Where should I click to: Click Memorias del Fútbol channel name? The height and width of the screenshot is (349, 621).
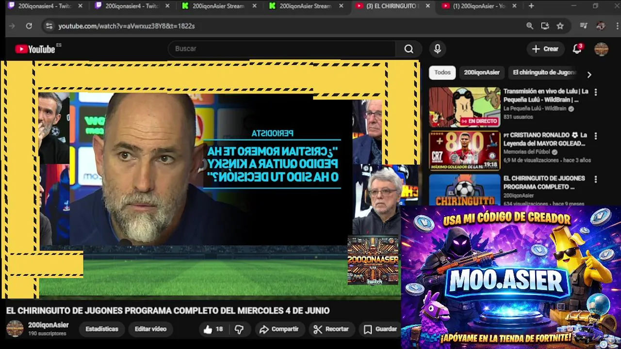527,152
